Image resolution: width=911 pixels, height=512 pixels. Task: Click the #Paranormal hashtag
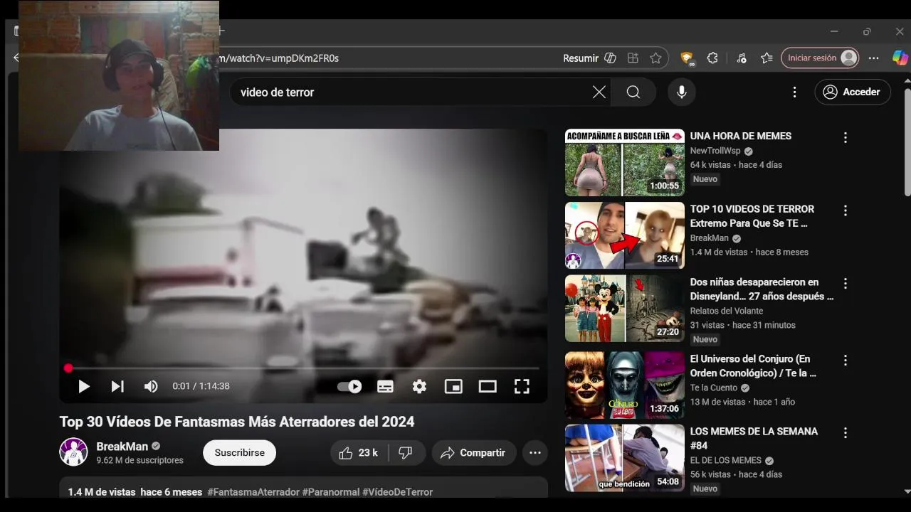coord(330,492)
